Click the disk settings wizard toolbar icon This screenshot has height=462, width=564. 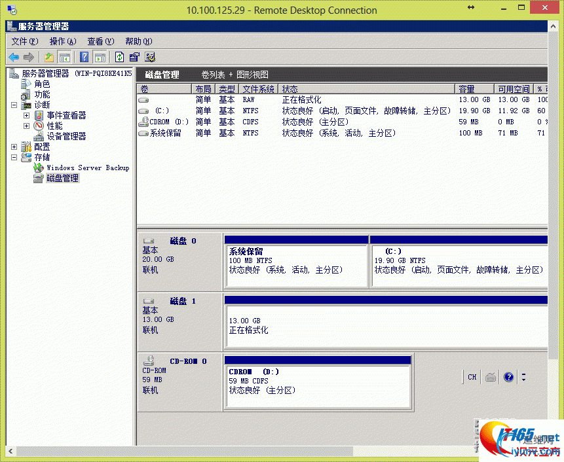[150, 57]
